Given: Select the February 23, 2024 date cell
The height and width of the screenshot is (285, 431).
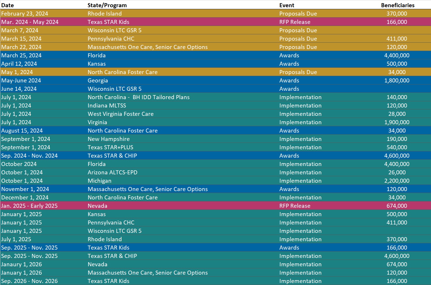Looking at the screenshot, I should coord(25,14).
